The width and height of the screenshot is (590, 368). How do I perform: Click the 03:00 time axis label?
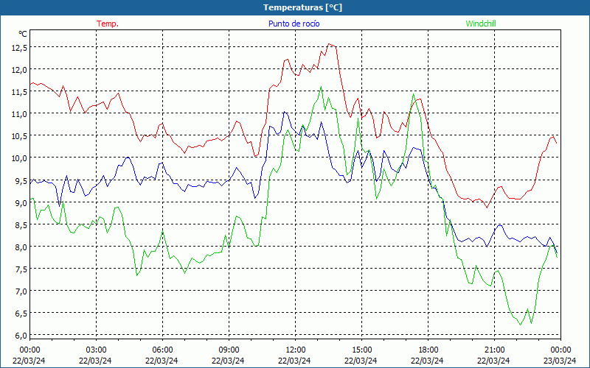pyautogui.click(x=97, y=350)
